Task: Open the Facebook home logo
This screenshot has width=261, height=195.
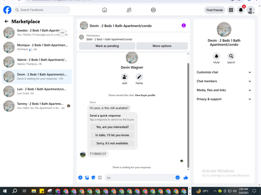Action: (7, 10)
